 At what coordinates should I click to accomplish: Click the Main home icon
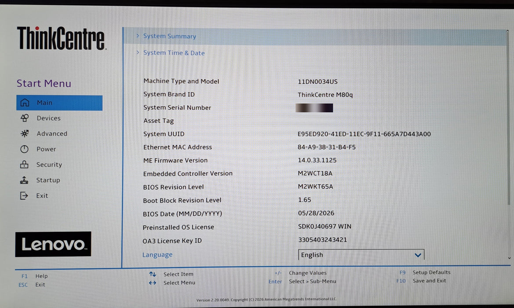(25, 103)
